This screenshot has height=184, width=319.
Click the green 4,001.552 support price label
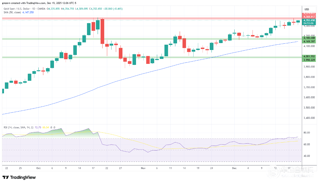pyautogui.click(x=309, y=56)
